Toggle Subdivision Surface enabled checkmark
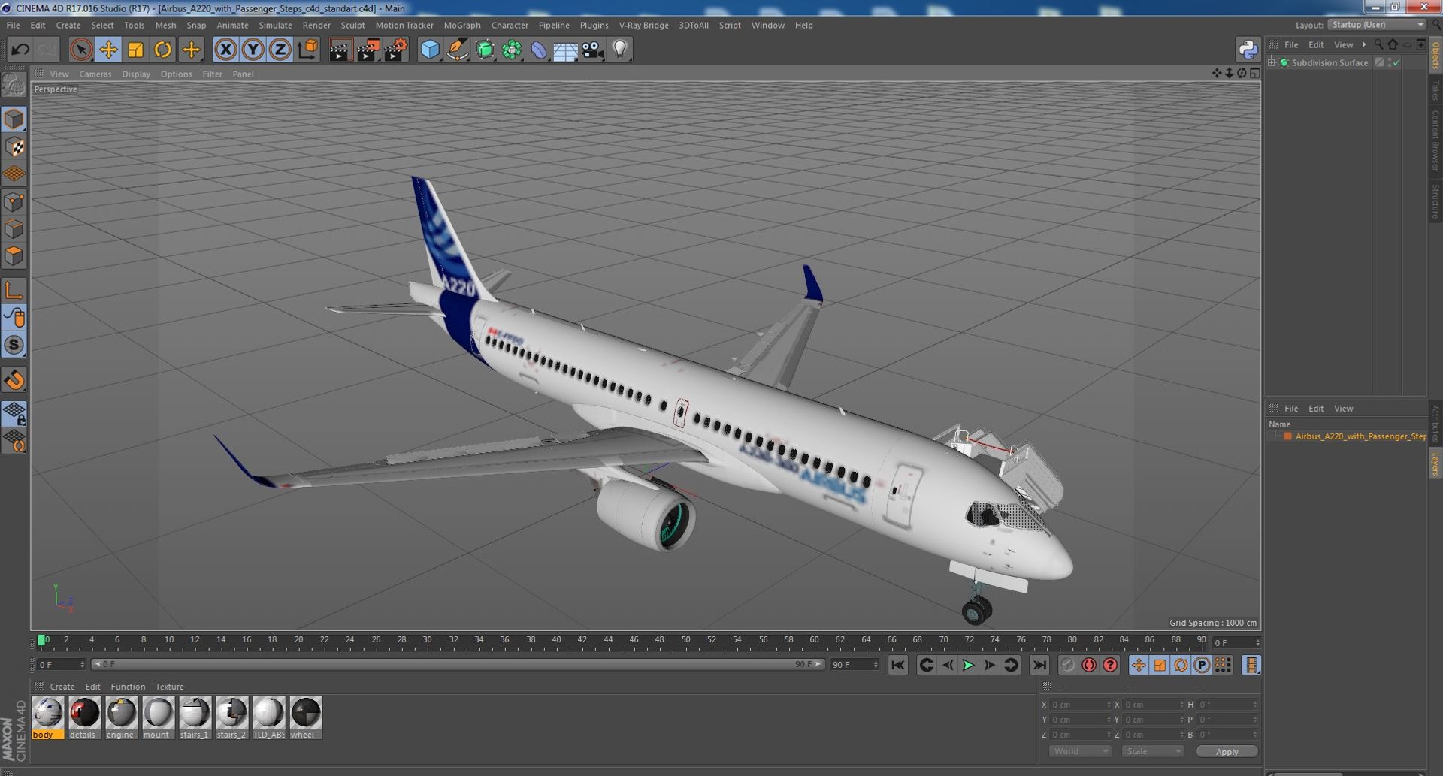 tap(1396, 63)
